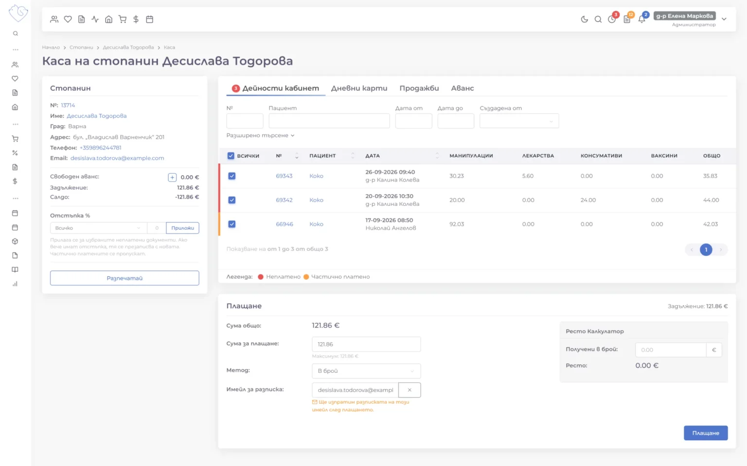Uncheck the checkbox for document 69342

pyautogui.click(x=232, y=200)
